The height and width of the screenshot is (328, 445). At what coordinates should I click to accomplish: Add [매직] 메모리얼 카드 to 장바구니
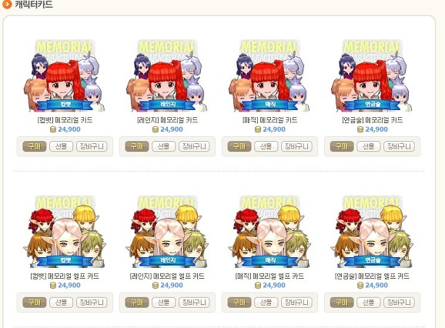coord(296,146)
